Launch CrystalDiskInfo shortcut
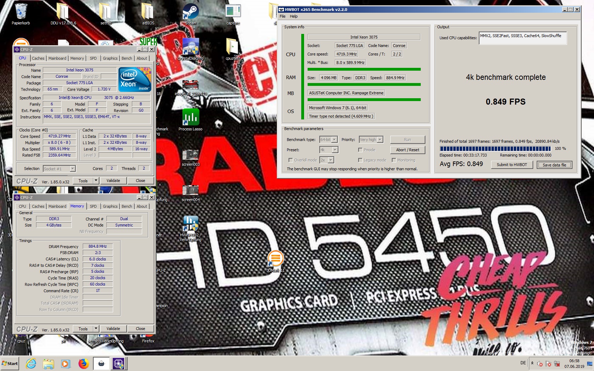 point(191,49)
